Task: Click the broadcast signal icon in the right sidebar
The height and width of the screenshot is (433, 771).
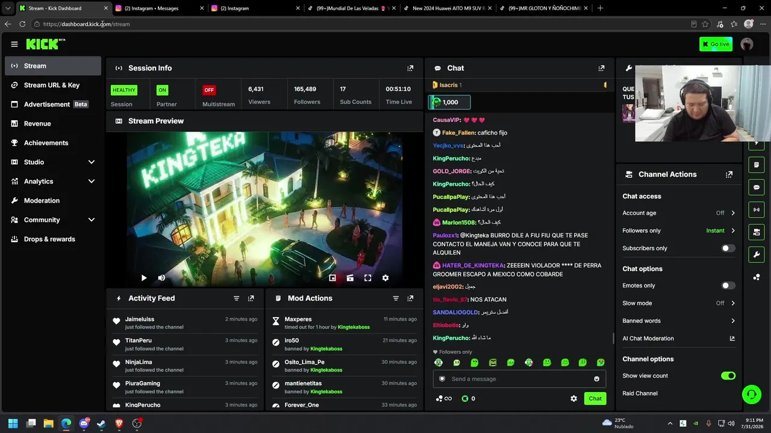Action: click(x=757, y=209)
